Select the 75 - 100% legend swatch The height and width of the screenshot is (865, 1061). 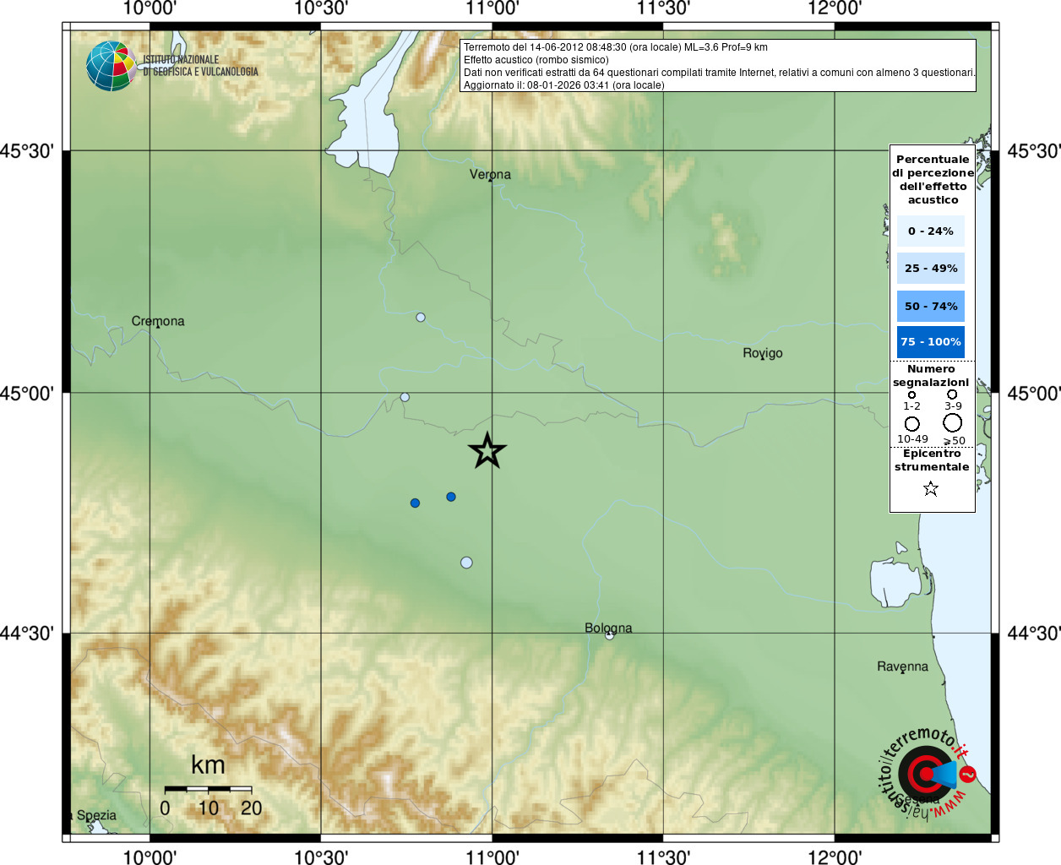pyautogui.click(x=931, y=342)
